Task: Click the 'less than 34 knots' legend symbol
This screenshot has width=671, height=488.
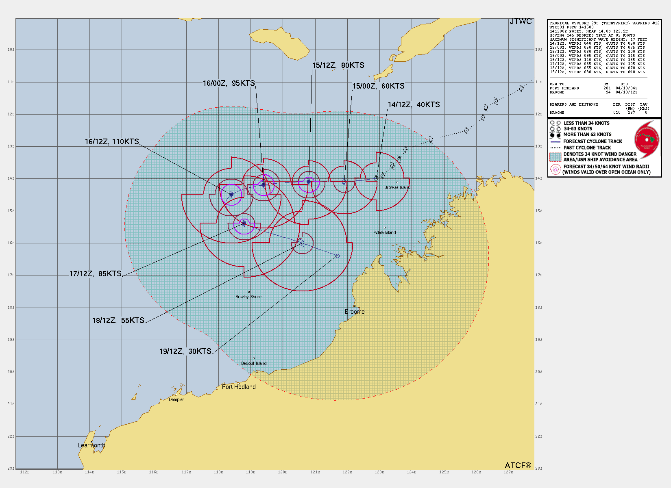Action: [555, 123]
